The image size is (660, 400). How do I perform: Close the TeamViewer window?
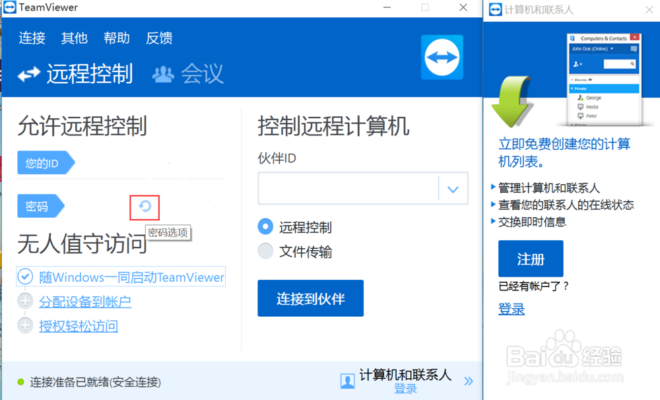(x=463, y=7)
